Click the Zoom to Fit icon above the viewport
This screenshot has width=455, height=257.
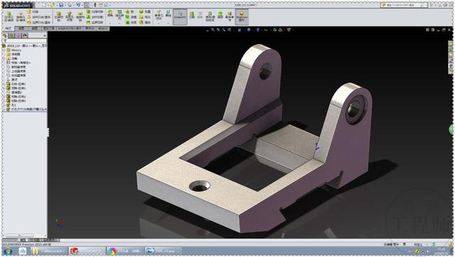(213, 30)
